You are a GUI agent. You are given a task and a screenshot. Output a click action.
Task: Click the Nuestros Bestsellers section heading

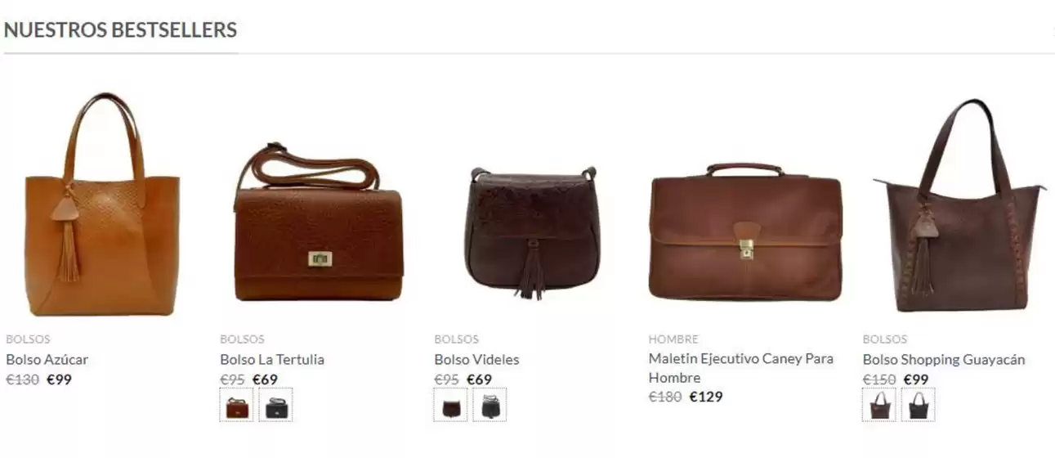[120, 30]
